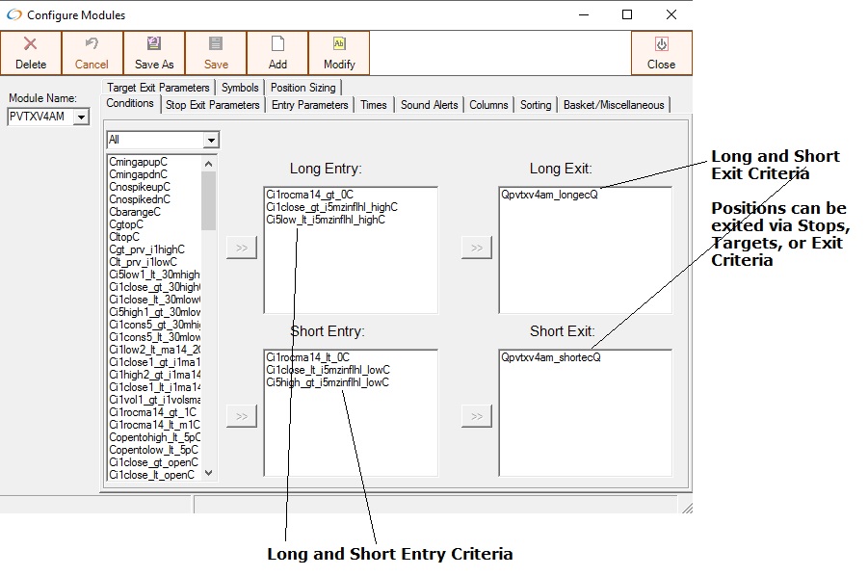This screenshot has width=868, height=576.
Task: Click the Close power icon button
Action: [661, 44]
